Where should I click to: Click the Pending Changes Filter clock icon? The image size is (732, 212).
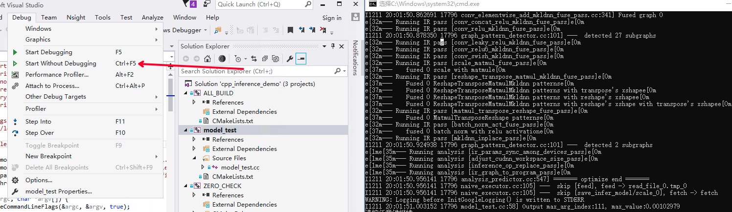237,59
